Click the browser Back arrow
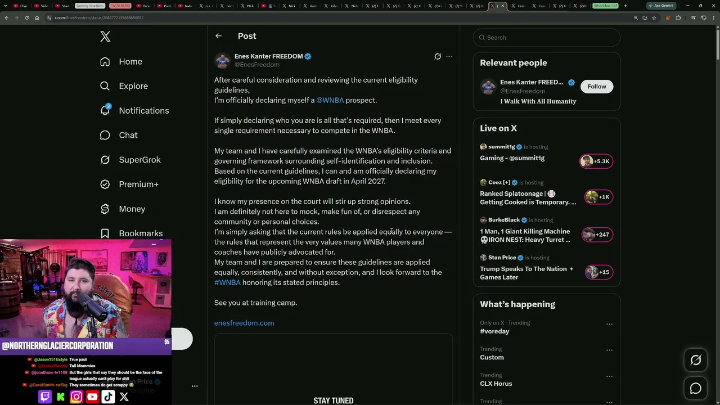This screenshot has width=720, height=405. [x=6, y=18]
